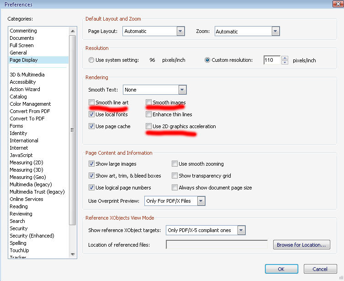The image size is (344, 281).
Task: Turn on Show transparency grid
Action: 175,176
